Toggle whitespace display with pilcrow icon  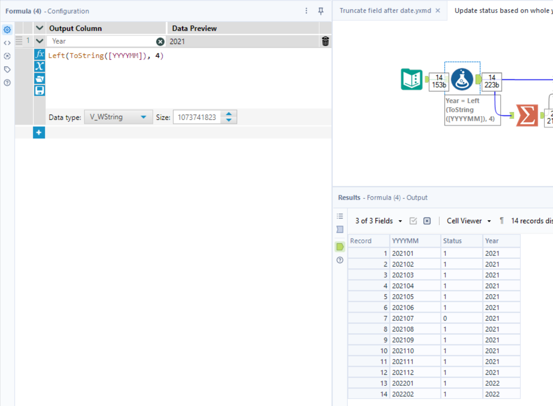501,220
